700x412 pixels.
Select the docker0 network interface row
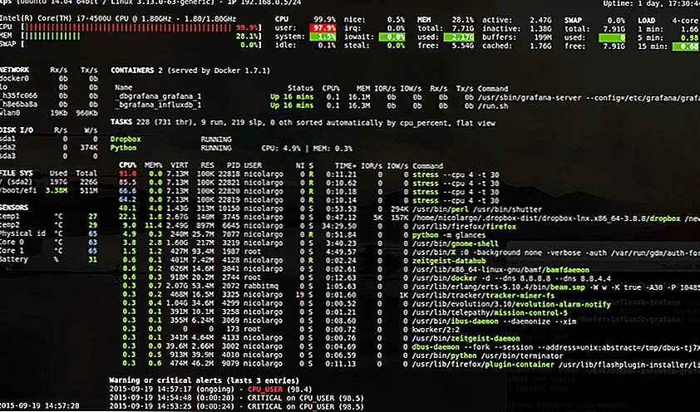click(x=49, y=78)
